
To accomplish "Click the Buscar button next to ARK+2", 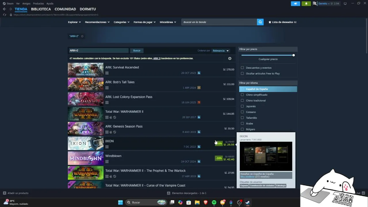I will pyautogui.click(x=137, y=51).
